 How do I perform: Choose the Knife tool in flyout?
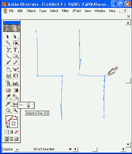(28, 105)
